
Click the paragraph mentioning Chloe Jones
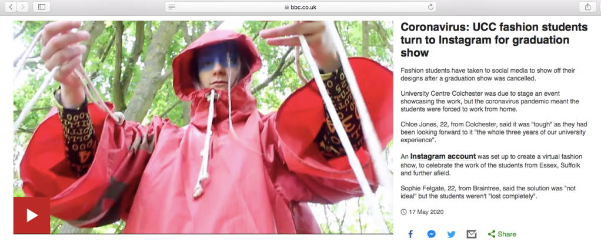494,132
